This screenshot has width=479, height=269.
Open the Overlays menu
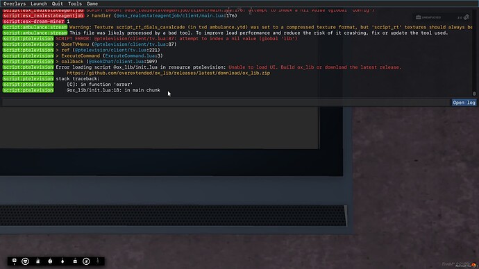coord(15,3)
